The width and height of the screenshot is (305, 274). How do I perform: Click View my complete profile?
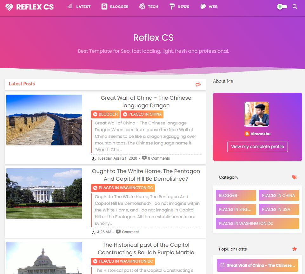coord(257,147)
